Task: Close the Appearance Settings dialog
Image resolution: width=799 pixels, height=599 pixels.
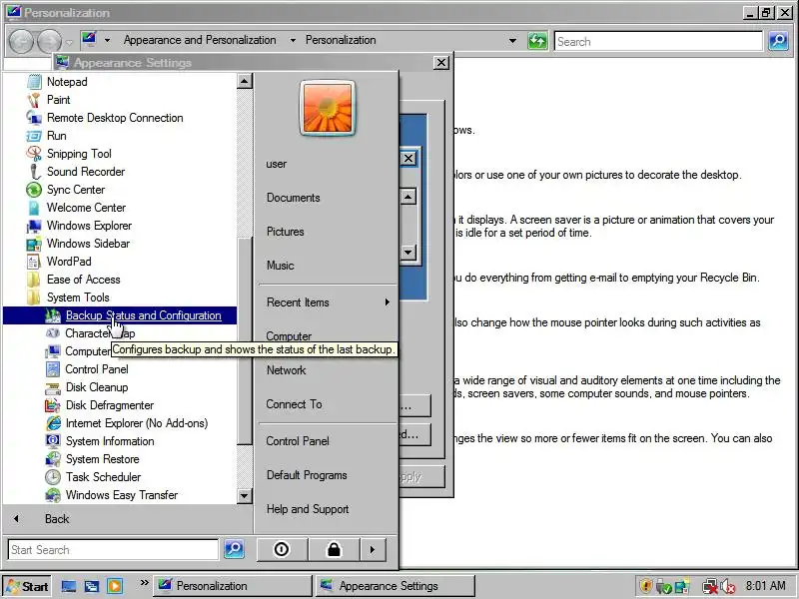Action: (x=441, y=63)
